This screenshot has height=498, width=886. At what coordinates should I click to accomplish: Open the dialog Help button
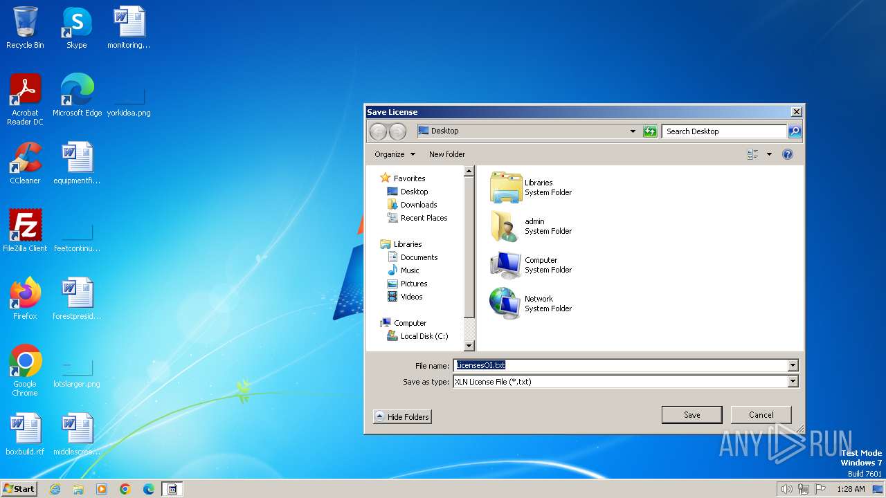click(x=787, y=154)
